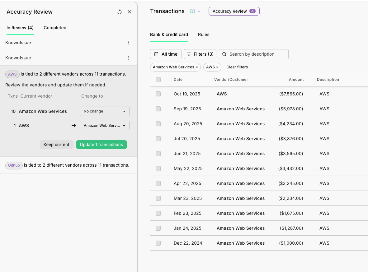Expand the chevron next to Transactions title

coord(199,12)
